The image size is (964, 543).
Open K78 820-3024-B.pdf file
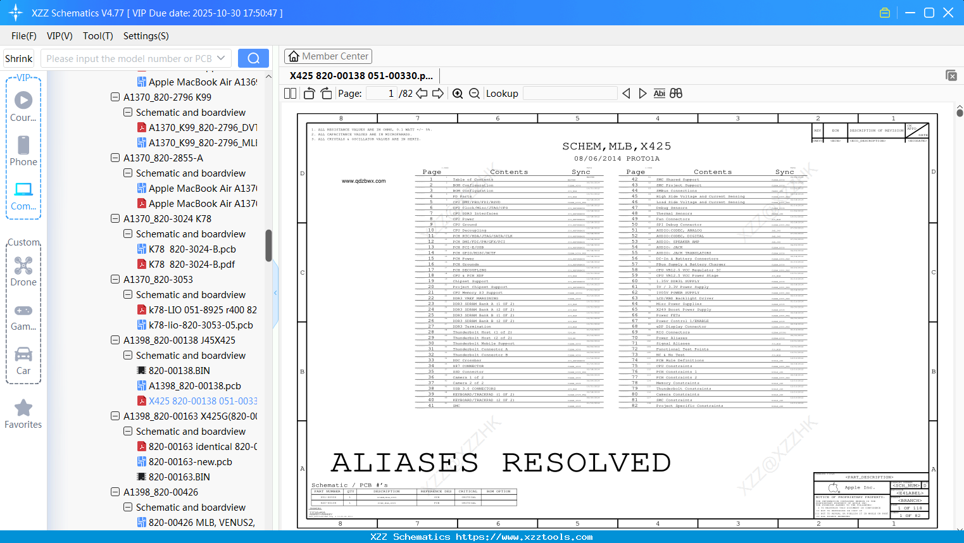coord(187,265)
